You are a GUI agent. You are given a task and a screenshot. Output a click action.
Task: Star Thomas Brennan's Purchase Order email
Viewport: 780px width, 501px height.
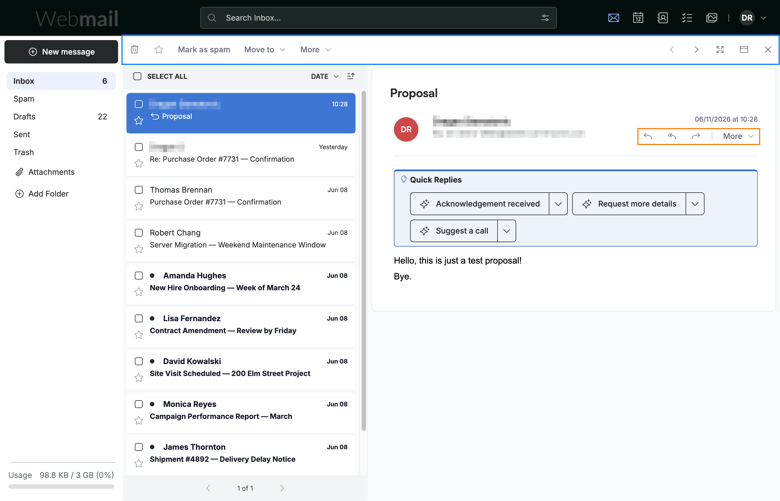click(139, 206)
